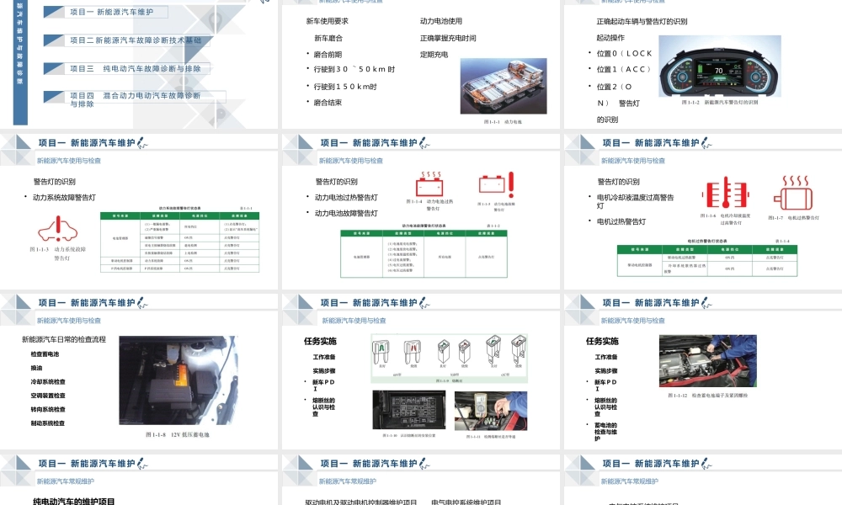Click the 动力电池使用 heading
Screen dimensions: 842x505
click(x=441, y=21)
